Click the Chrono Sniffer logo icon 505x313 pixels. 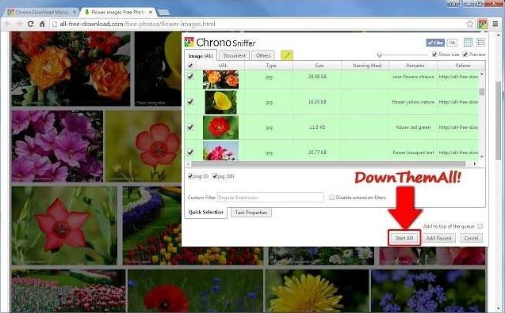(189, 42)
